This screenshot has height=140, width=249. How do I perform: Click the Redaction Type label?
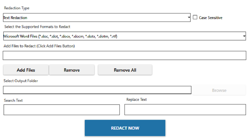click(17, 8)
